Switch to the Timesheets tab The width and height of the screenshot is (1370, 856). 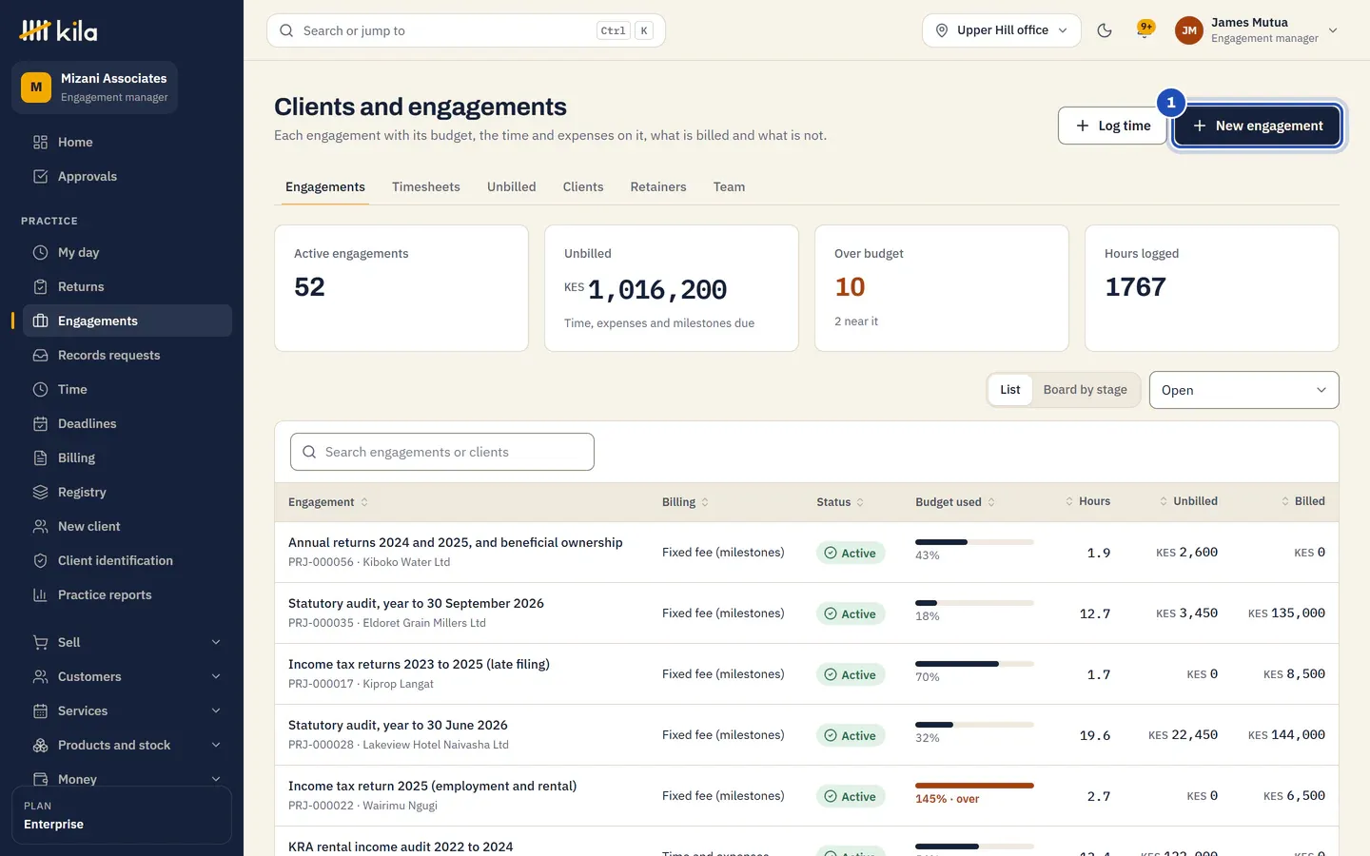click(x=426, y=187)
